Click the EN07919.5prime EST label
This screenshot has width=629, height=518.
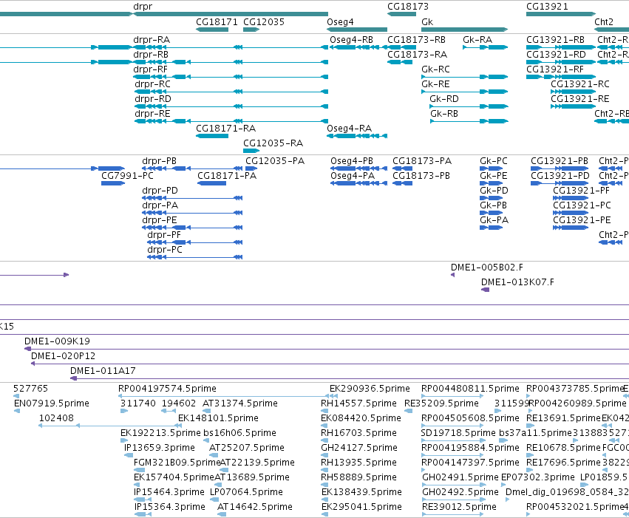coord(51,403)
